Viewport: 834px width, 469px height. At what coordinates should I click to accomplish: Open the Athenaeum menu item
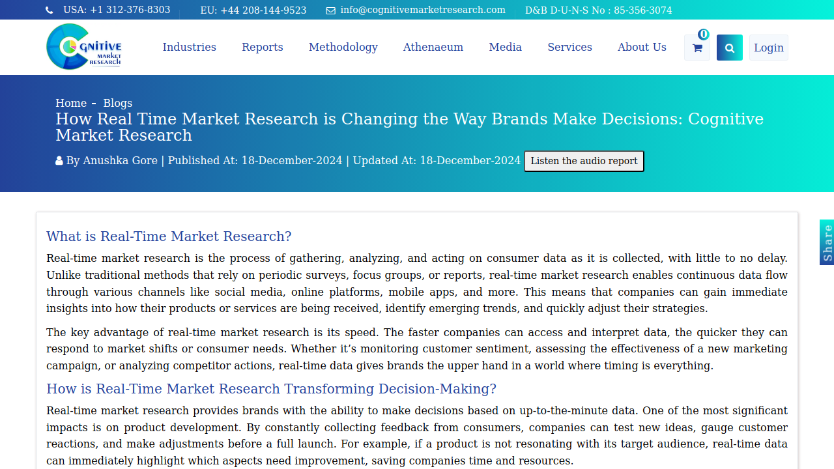click(x=433, y=47)
